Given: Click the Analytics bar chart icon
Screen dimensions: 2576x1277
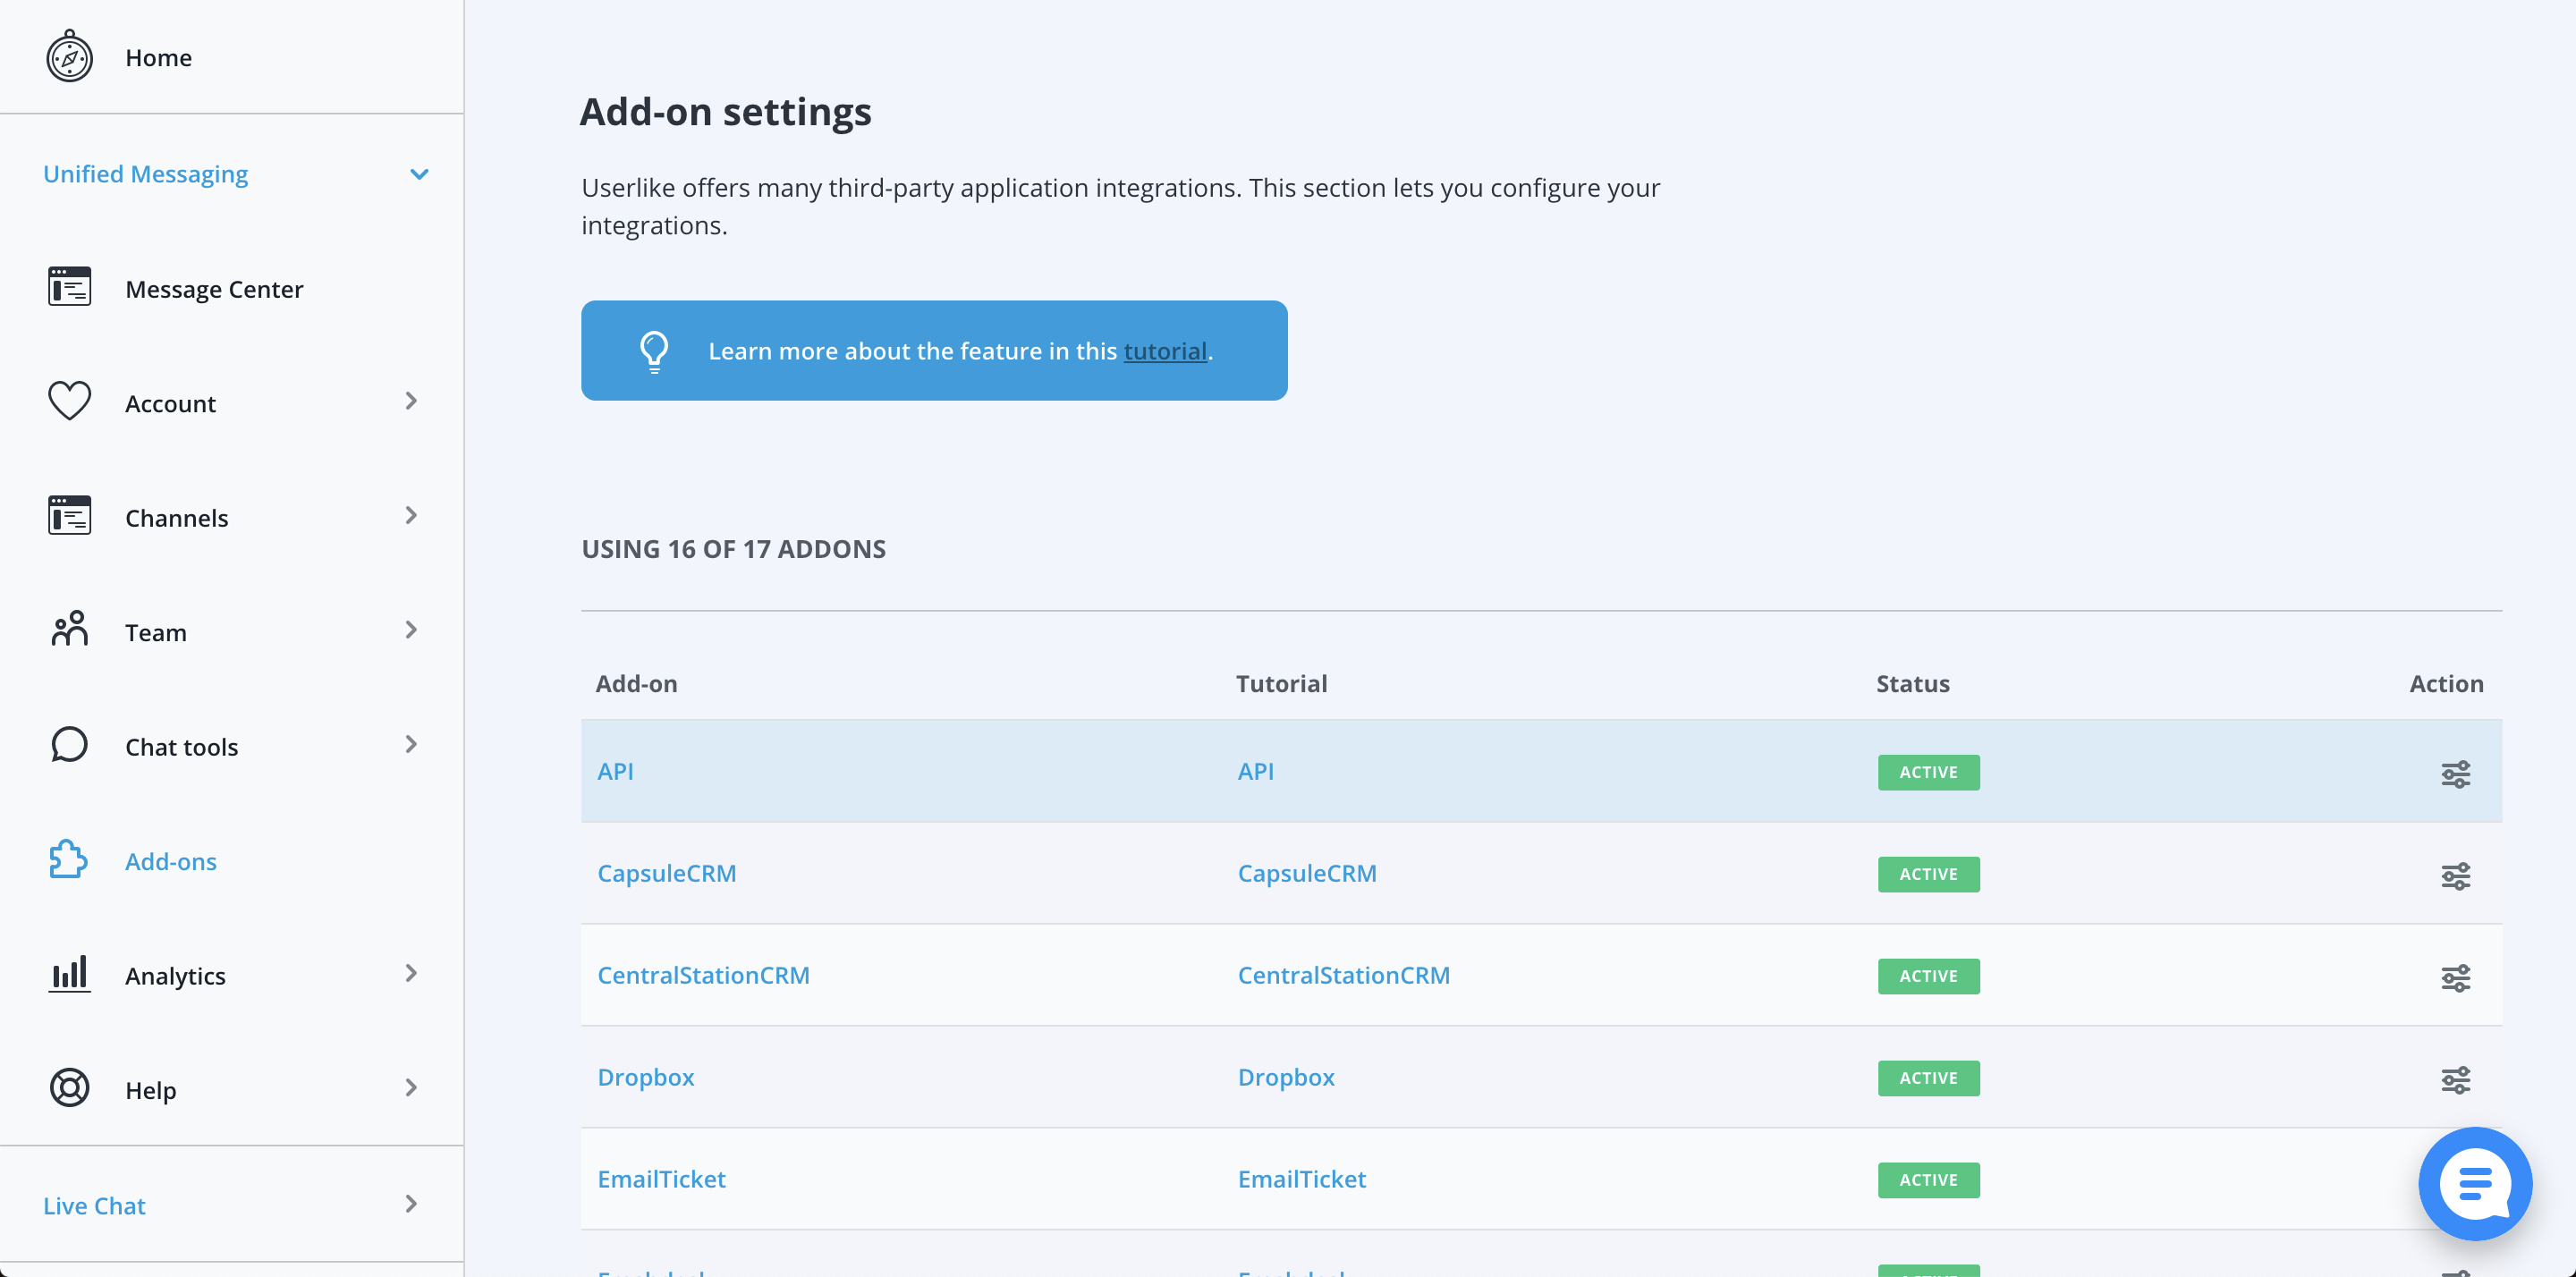Looking at the screenshot, I should [69, 973].
